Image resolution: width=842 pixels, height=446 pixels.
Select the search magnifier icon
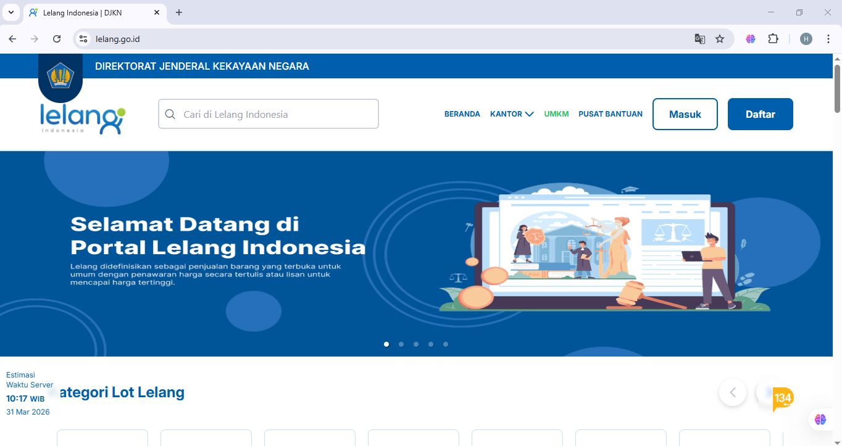point(170,114)
